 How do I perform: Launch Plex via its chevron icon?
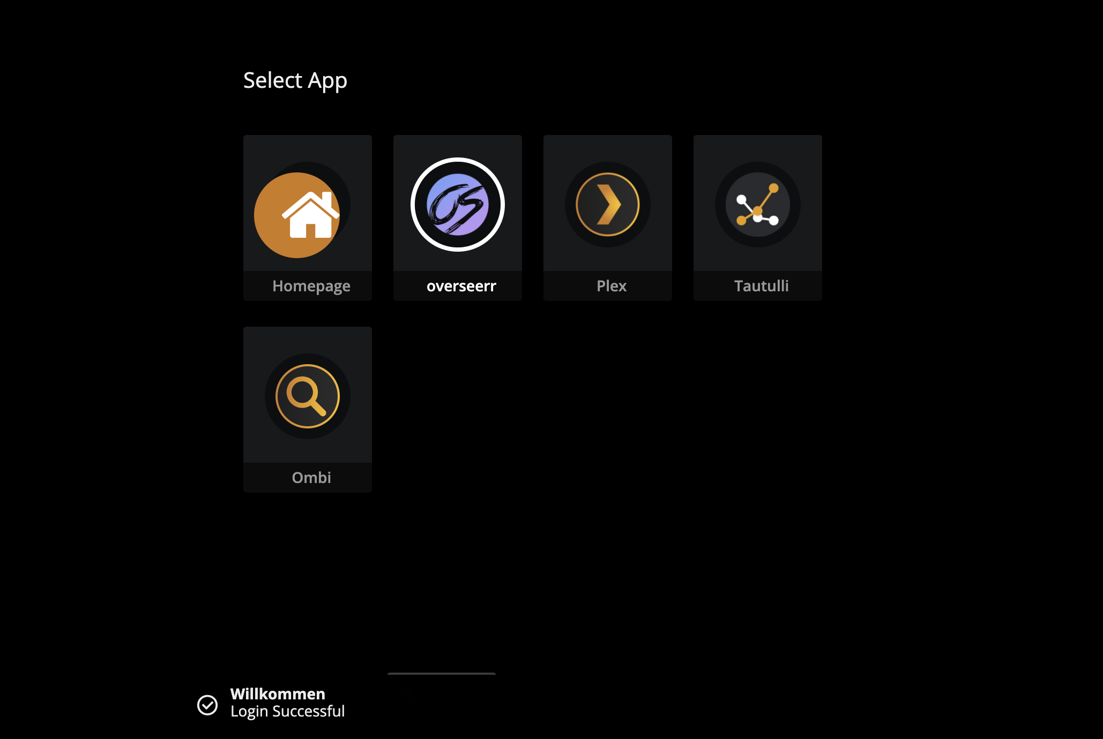point(608,205)
